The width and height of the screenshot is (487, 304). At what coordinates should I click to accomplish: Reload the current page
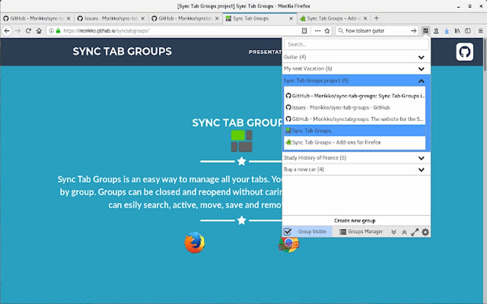tap(28, 30)
